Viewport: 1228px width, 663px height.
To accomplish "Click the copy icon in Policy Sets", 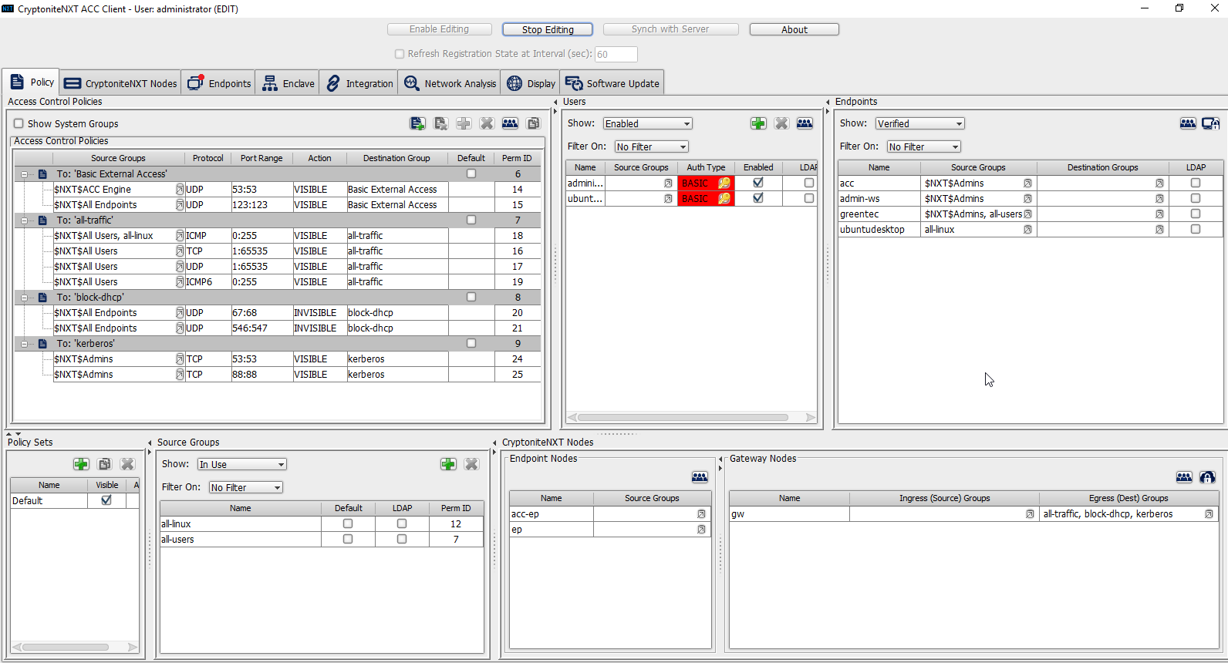I will point(104,464).
